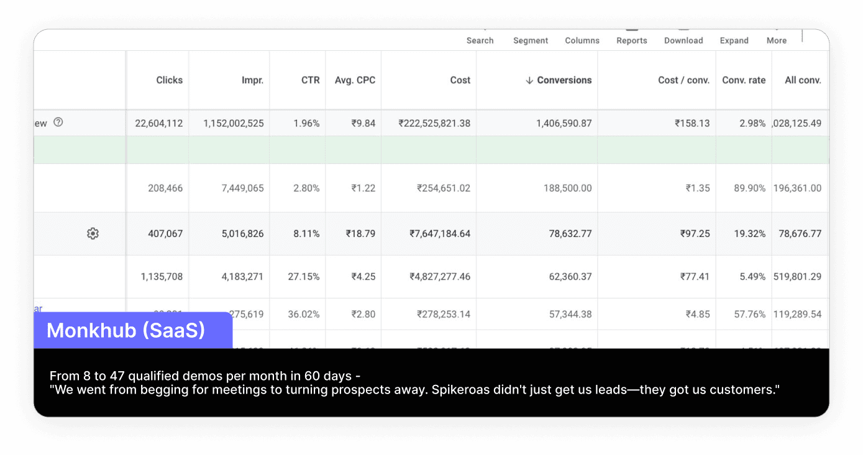The height and width of the screenshot is (455, 863).
Task: Select conversion rate 2.98%
Action: (x=752, y=123)
